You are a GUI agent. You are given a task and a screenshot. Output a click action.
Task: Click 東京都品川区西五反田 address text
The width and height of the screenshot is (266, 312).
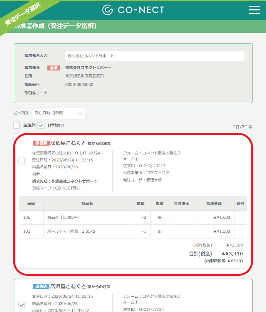[84, 76]
